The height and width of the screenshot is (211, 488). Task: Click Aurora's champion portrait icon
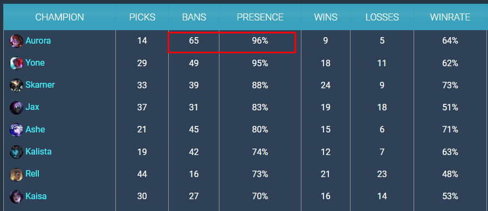(16, 41)
